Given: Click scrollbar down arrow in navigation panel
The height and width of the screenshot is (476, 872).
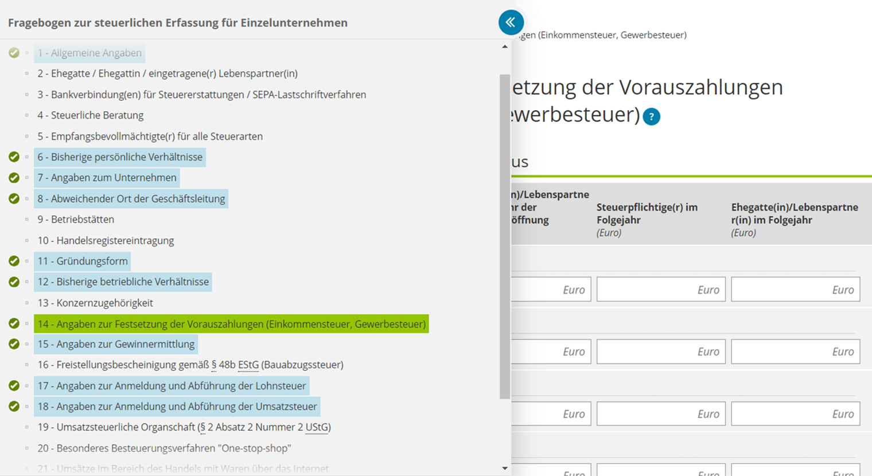Looking at the screenshot, I should (x=505, y=469).
